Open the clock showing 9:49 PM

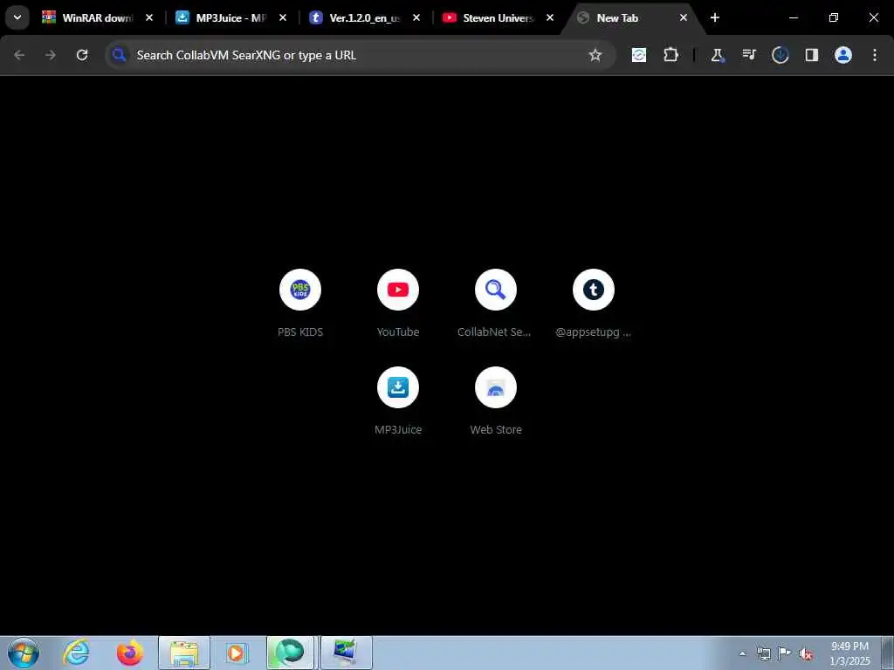(849, 653)
